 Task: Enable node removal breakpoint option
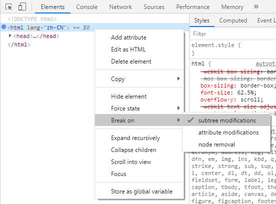click(x=226, y=144)
